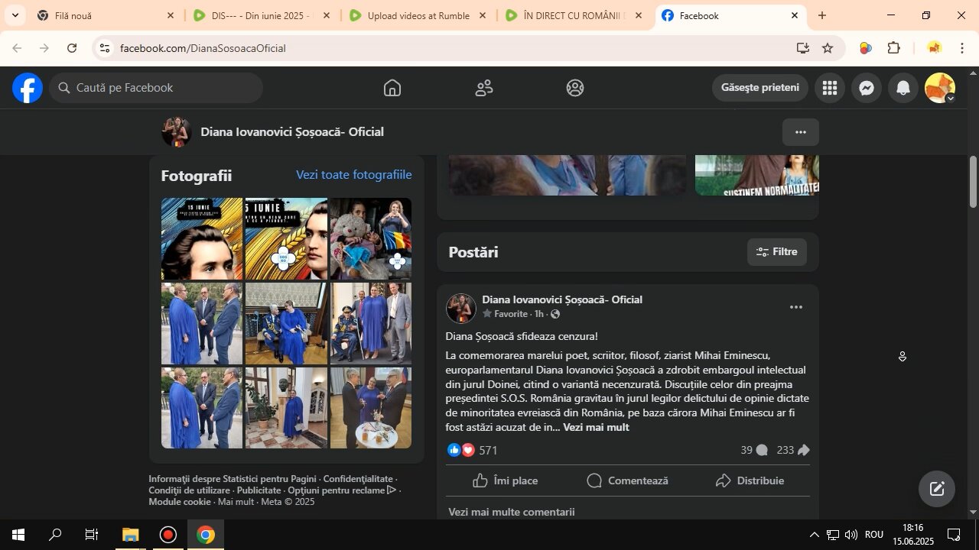Open the 39 comments count
This screenshot has height=550, width=979.
[754, 451]
